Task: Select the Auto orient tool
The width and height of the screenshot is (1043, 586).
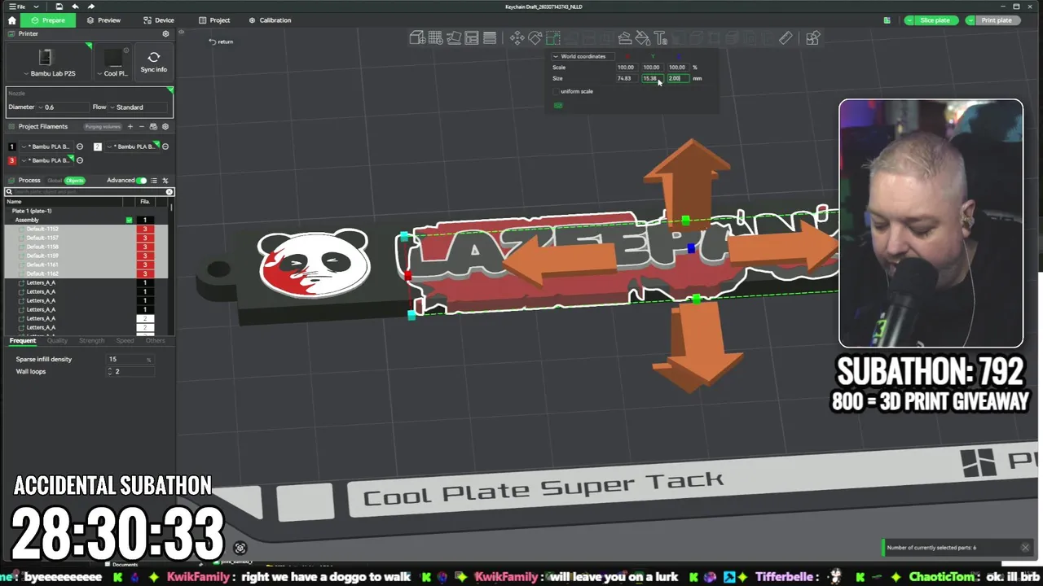Action: click(454, 38)
